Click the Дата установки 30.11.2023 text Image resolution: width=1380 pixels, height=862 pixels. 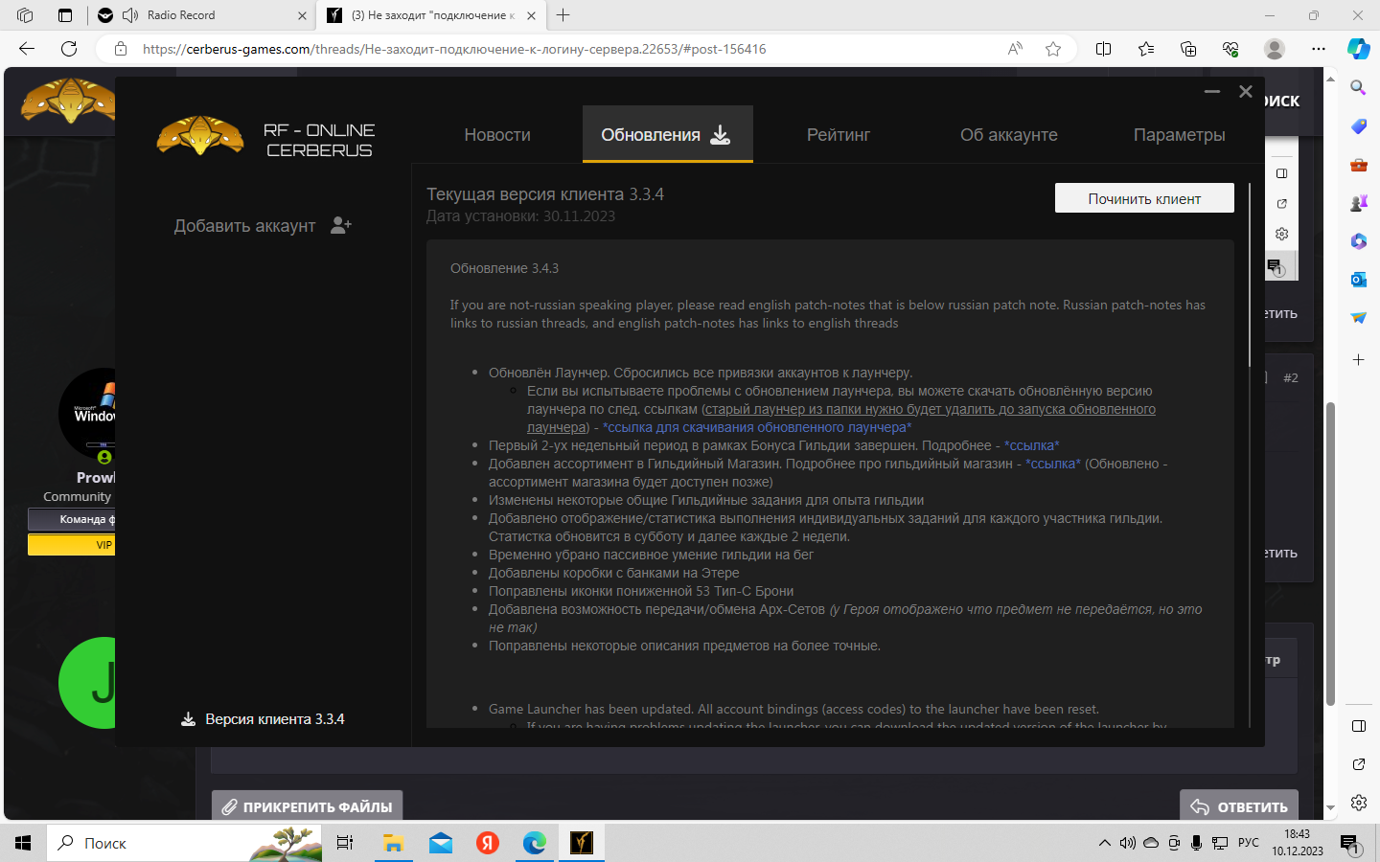pos(521,216)
